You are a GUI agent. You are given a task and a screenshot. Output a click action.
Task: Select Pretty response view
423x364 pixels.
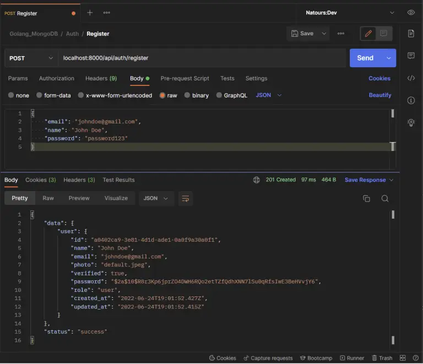click(x=20, y=198)
